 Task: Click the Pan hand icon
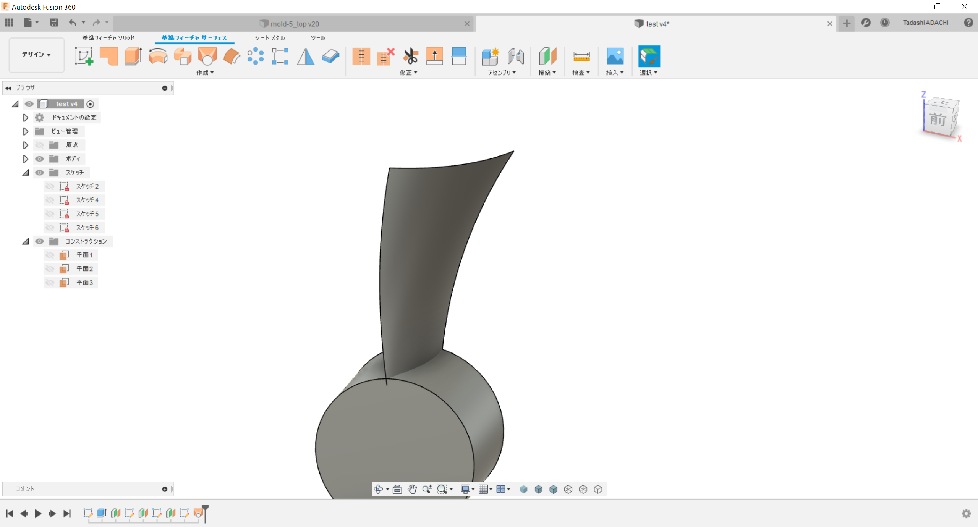click(412, 489)
